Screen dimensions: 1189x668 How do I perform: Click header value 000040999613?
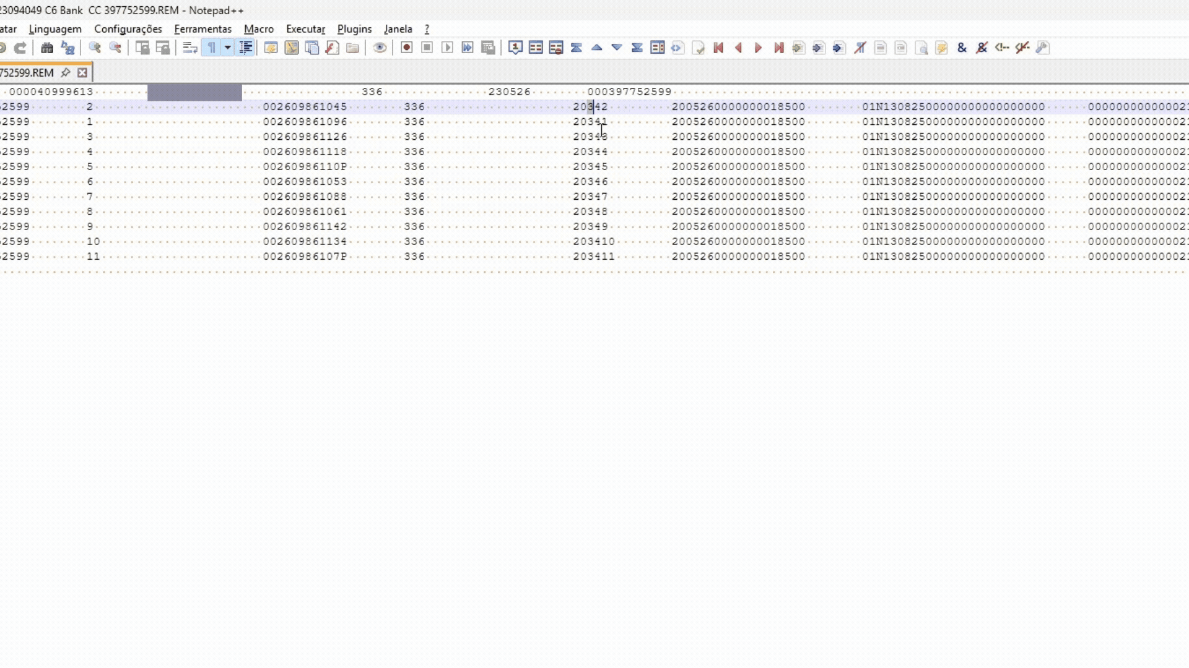51,92
